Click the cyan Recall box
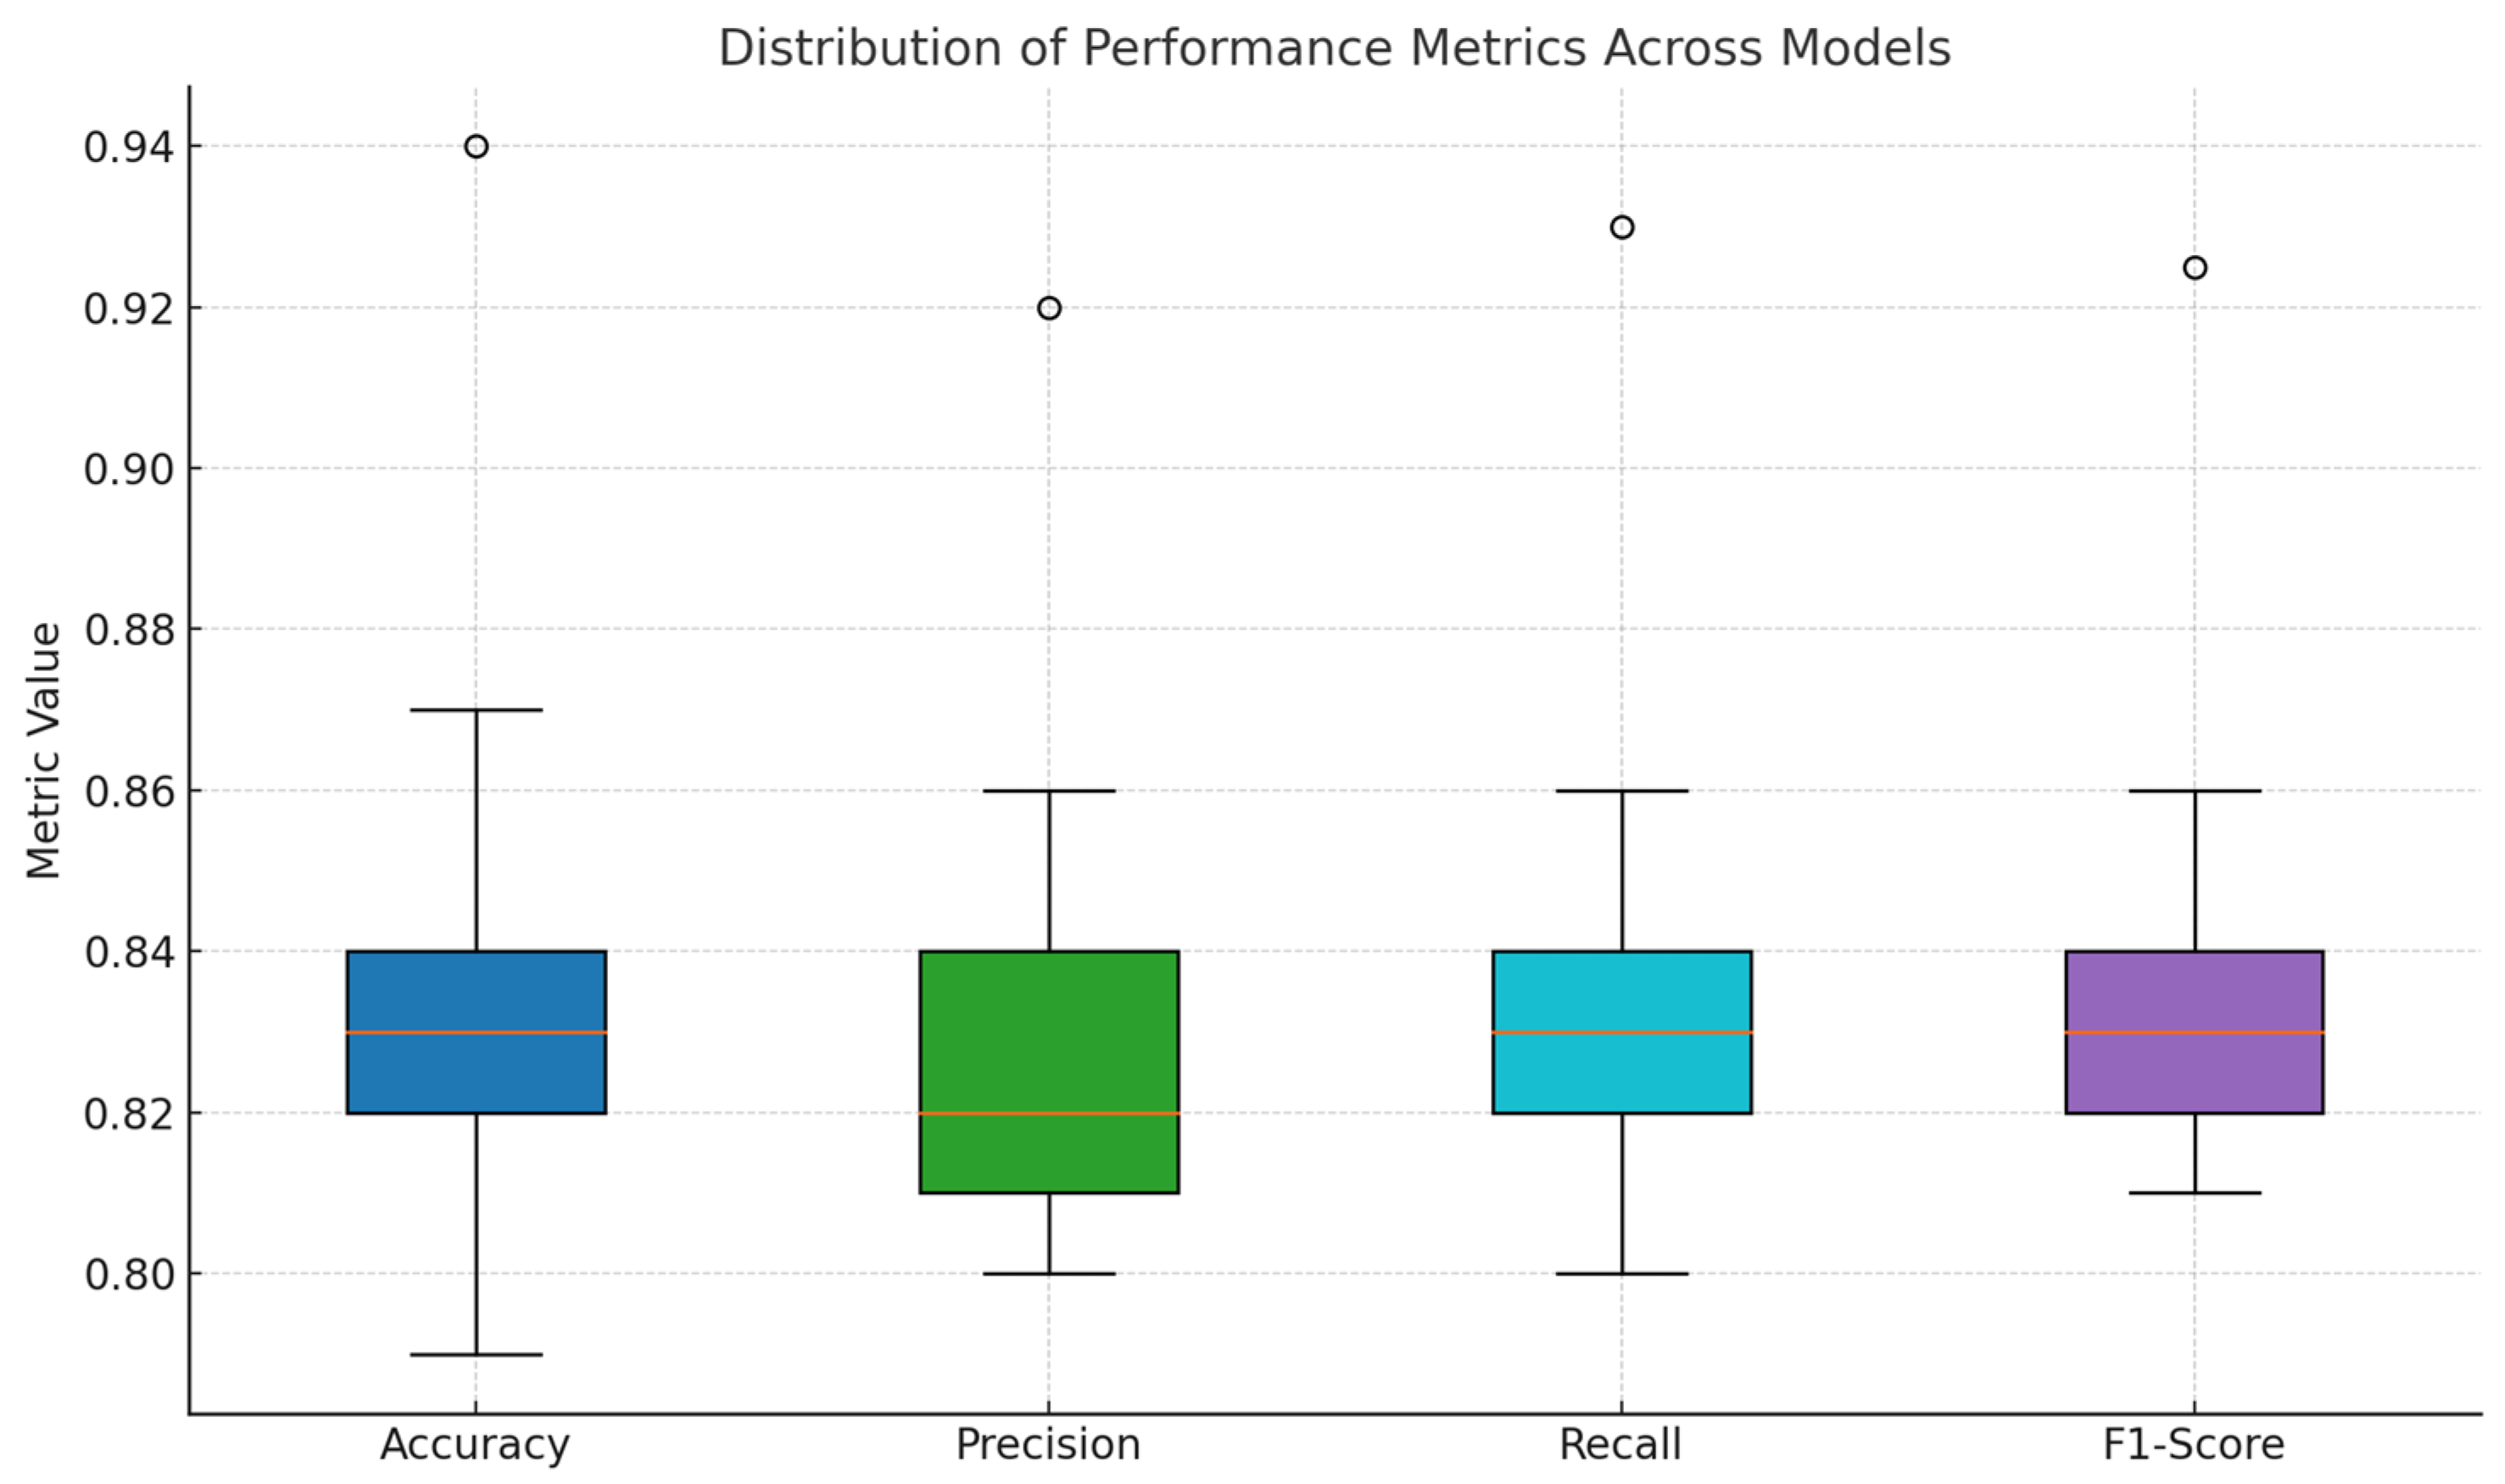The height and width of the screenshot is (1484, 2505). pos(1621,1071)
